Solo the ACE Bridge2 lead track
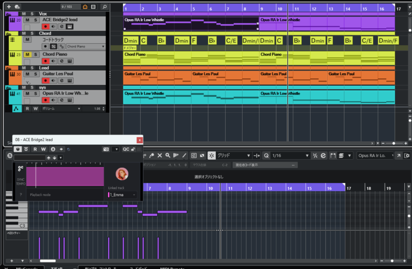 (x=35, y=20)
